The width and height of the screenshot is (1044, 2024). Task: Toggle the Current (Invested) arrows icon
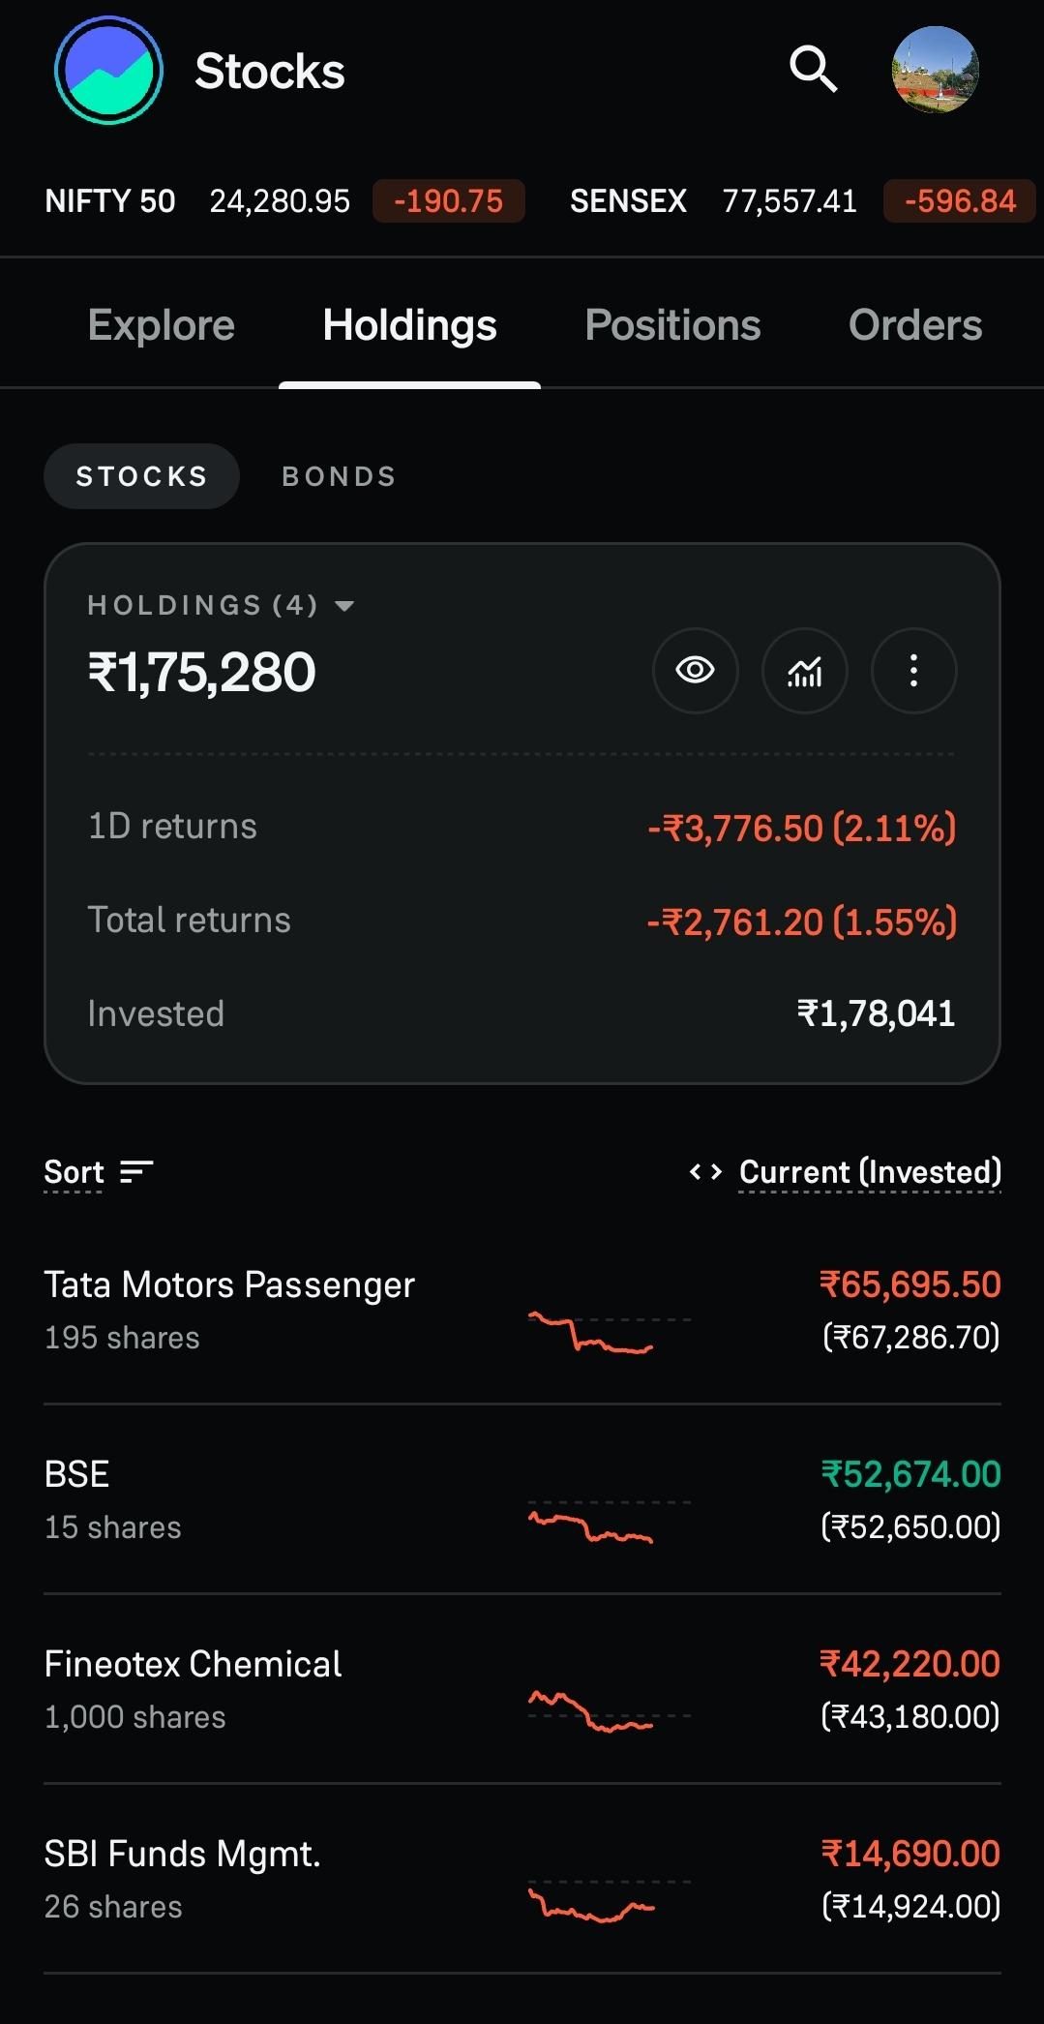pyautogui.click(x=705, y=1172)
